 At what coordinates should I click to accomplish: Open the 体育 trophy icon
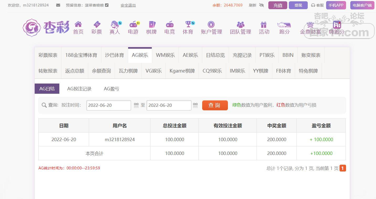188,24
